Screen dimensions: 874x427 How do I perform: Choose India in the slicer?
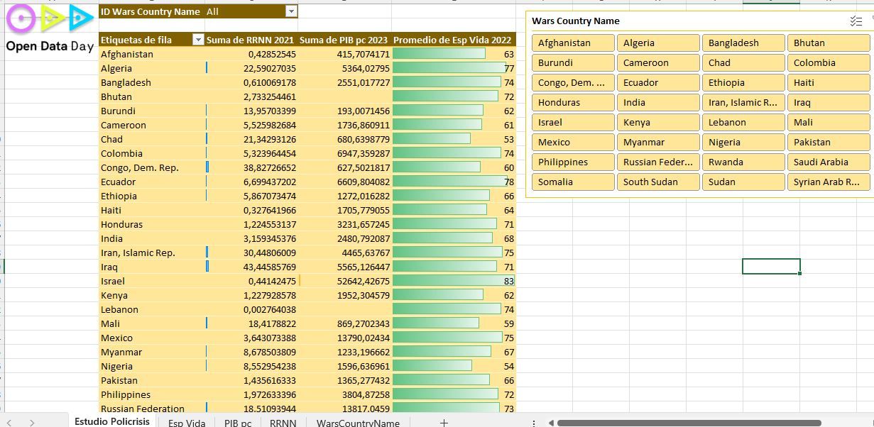(x=658, y=102)
